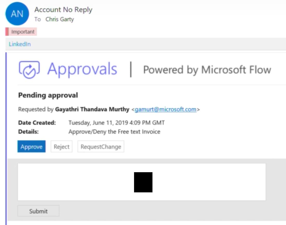Select the Account No Reply sender name

[63, 10]
